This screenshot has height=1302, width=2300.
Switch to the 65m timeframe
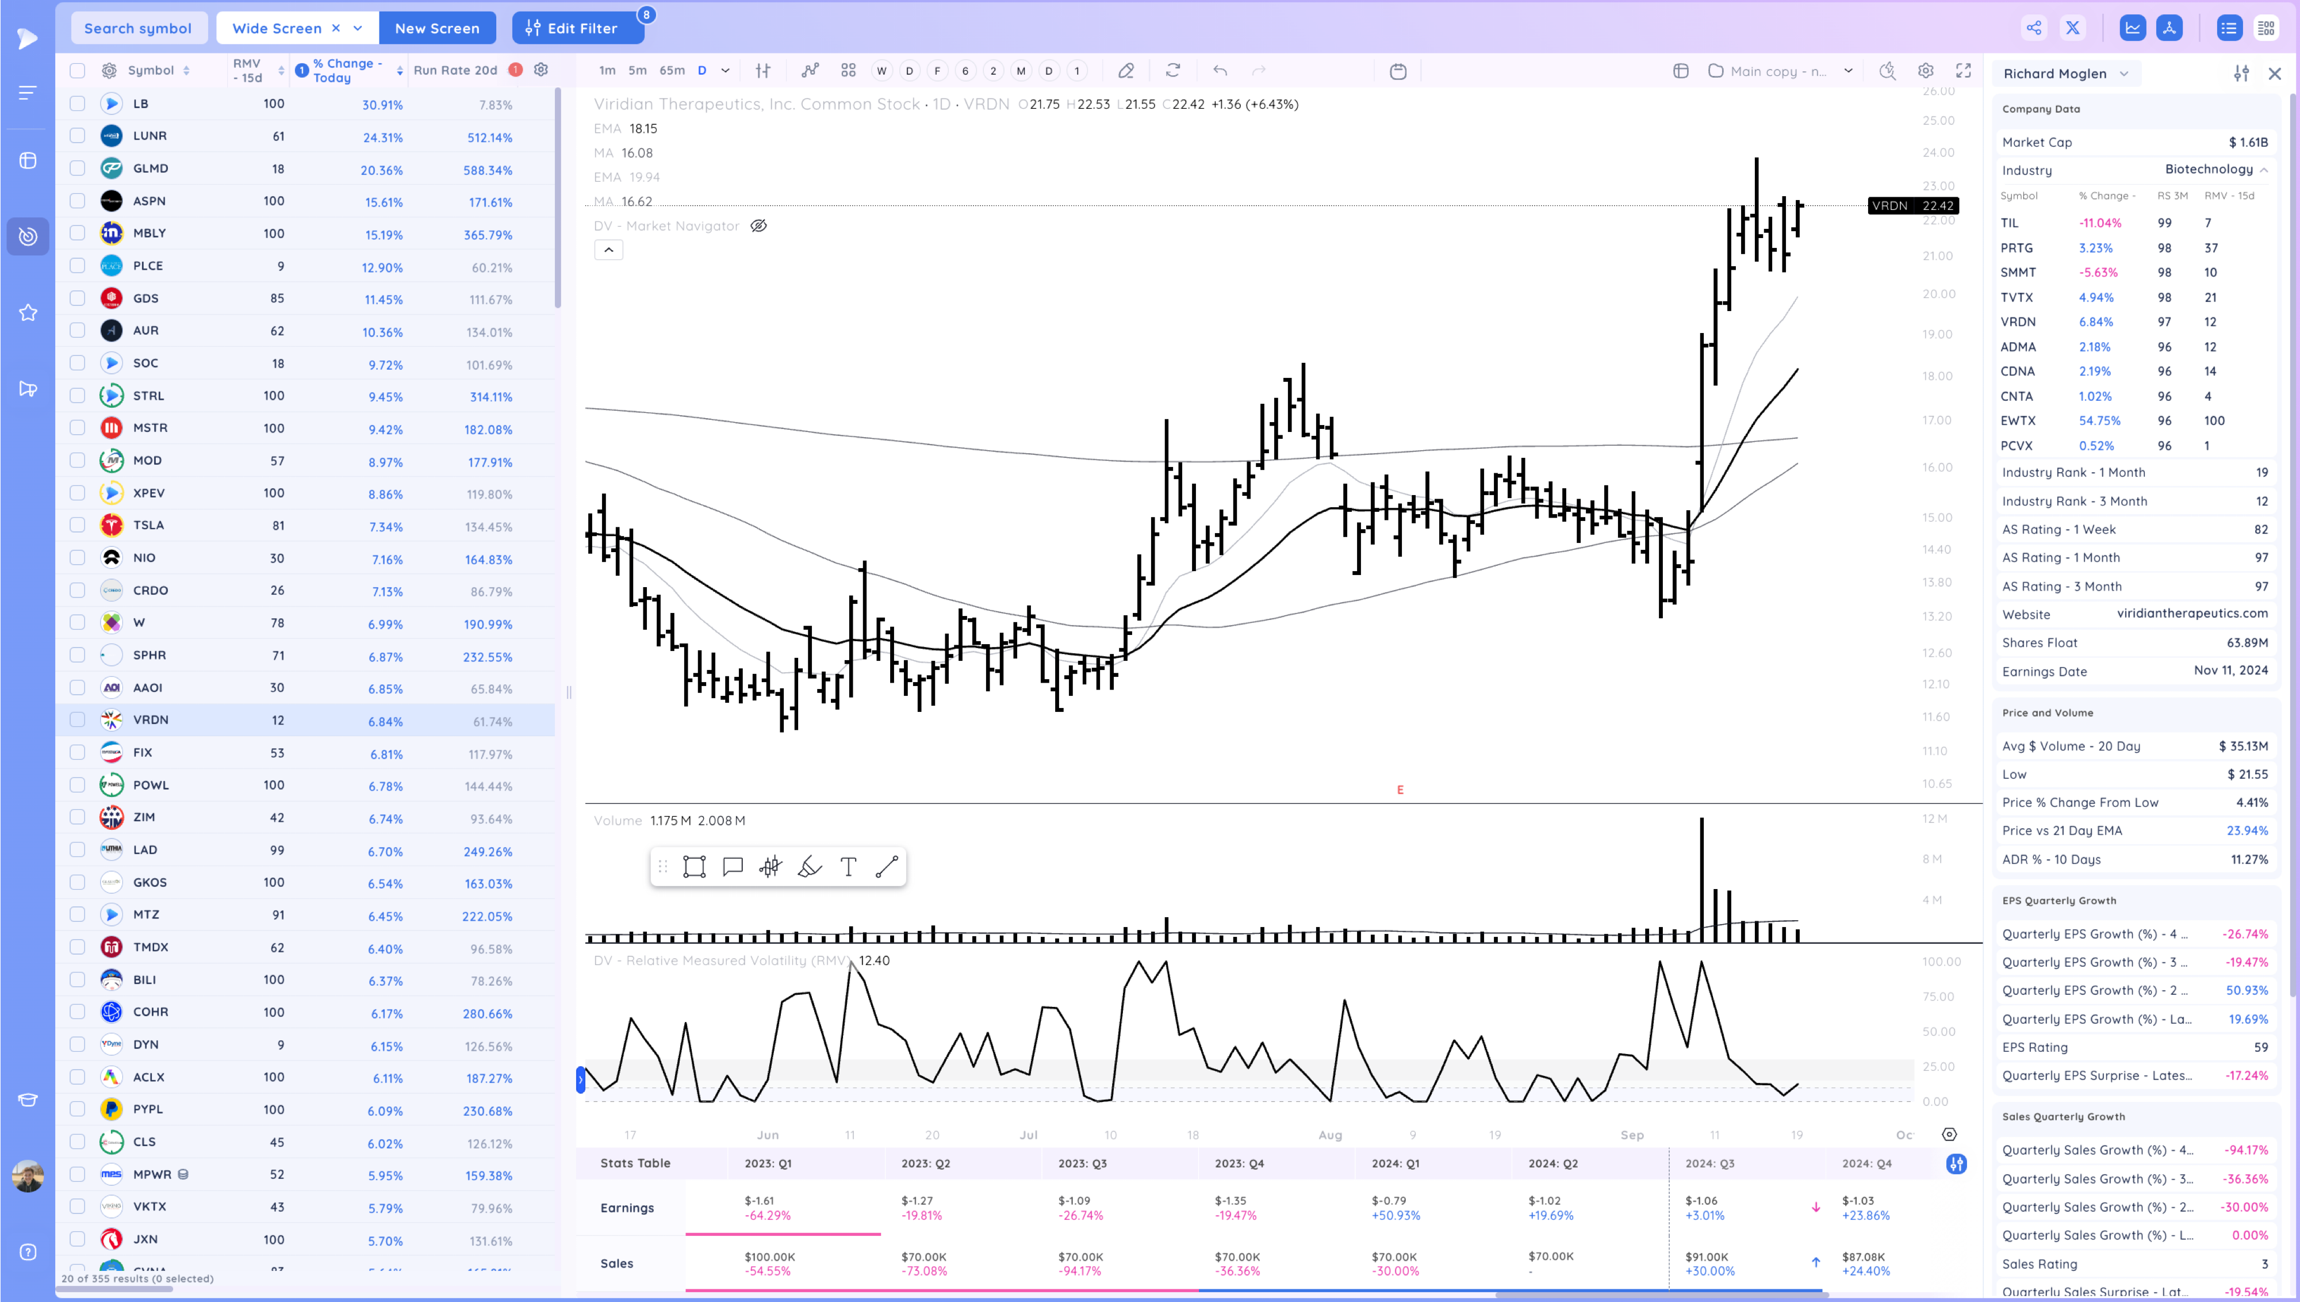pyautogui.click(x=672, y=71)
